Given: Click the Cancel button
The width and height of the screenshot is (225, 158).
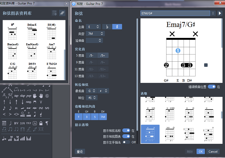Looking at the screenshot, I should tap(213, 152).
